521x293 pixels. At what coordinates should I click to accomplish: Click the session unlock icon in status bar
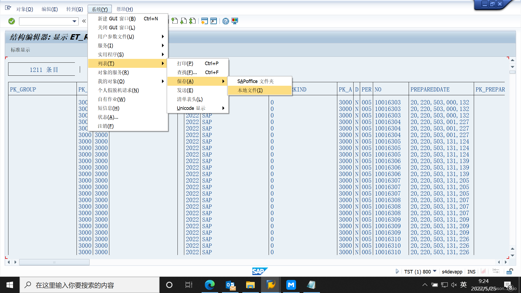[510, 272]
